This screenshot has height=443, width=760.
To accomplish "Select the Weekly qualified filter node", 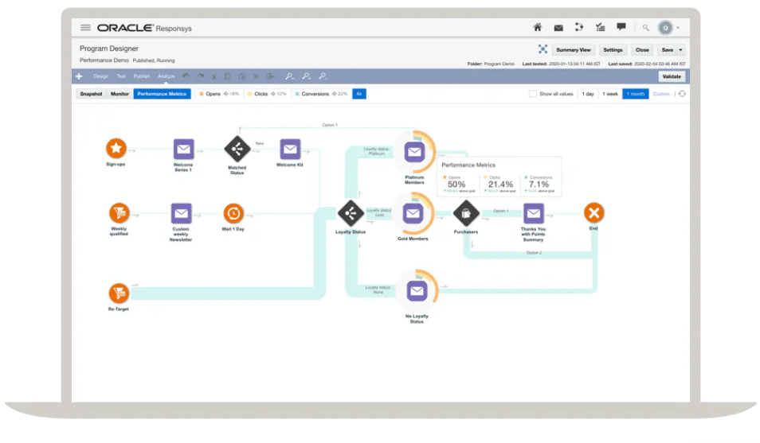I will point(119,213).
